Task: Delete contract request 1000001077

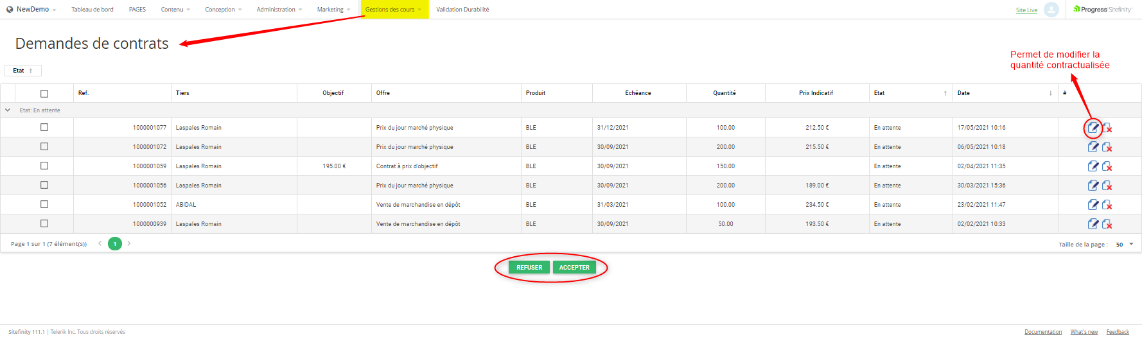Action: (x=1107, y=128)
